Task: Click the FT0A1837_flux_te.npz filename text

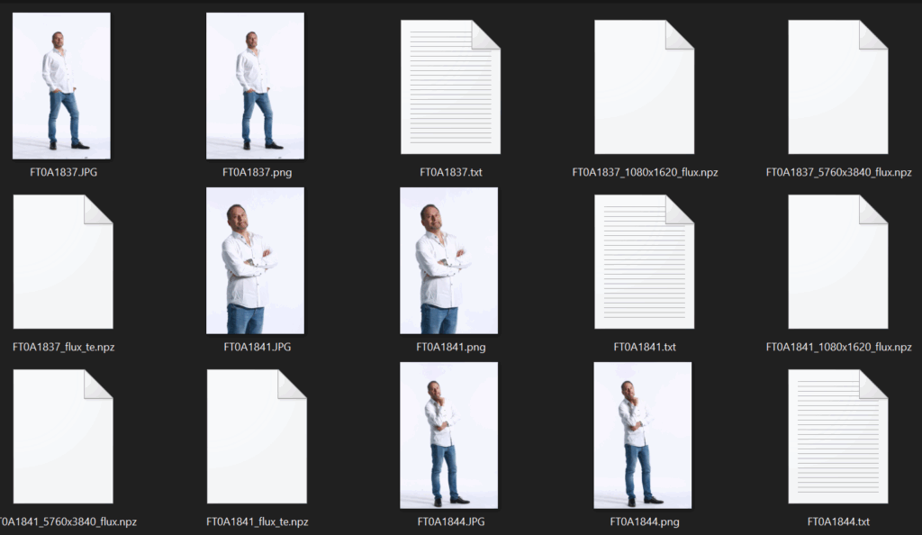Action: pos(63,347)
